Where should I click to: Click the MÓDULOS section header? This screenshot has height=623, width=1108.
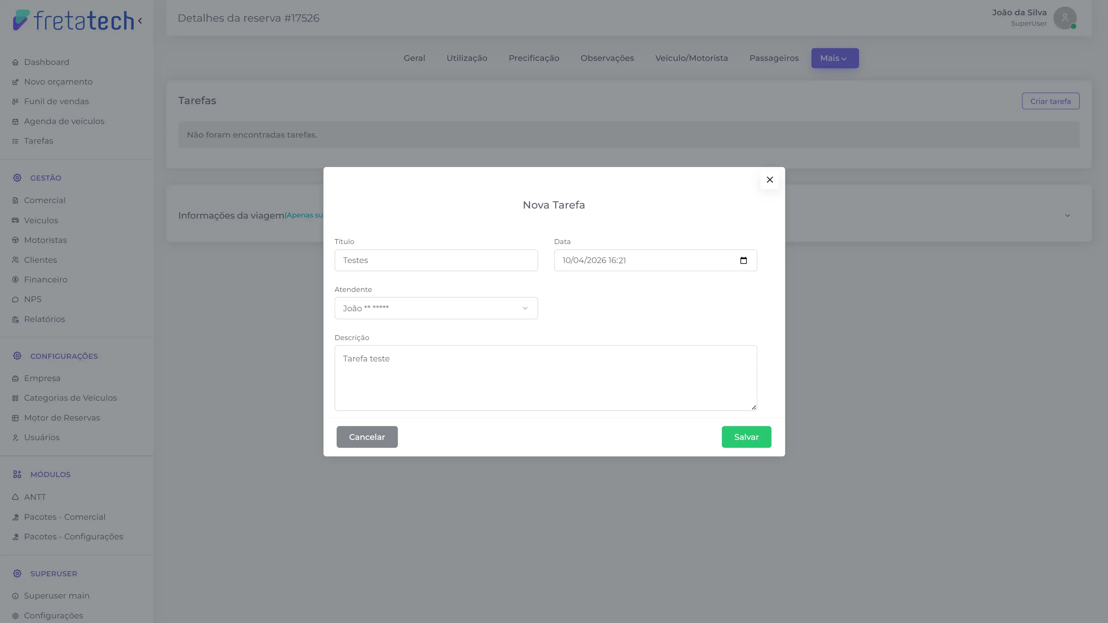click(50, 474)
